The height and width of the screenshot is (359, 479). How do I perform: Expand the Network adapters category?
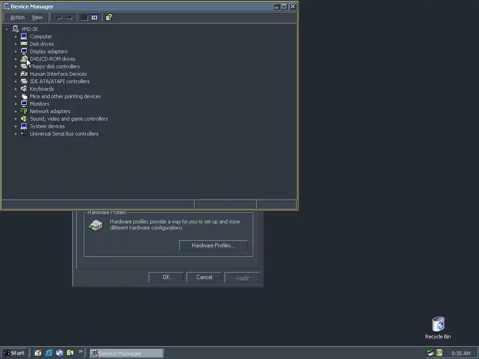(15, 111)
